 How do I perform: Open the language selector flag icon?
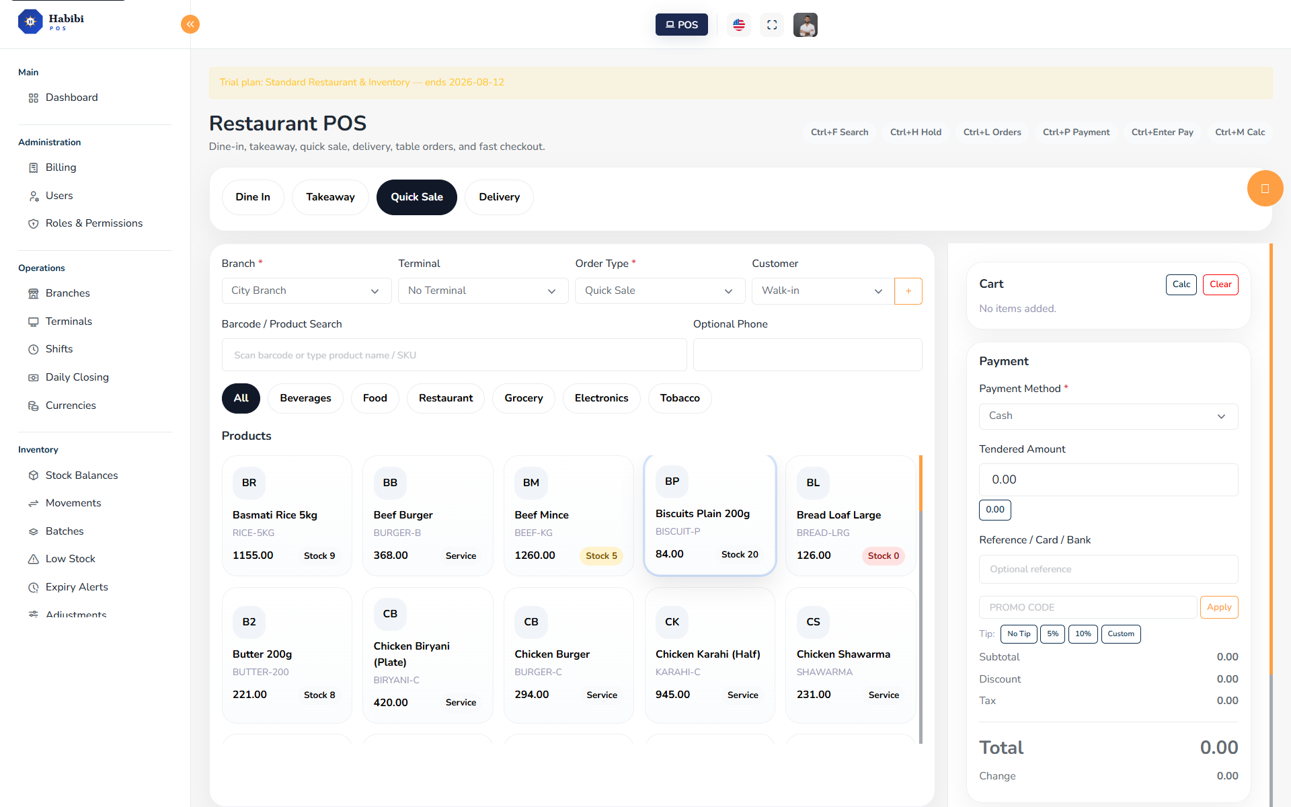pos(739,25)
